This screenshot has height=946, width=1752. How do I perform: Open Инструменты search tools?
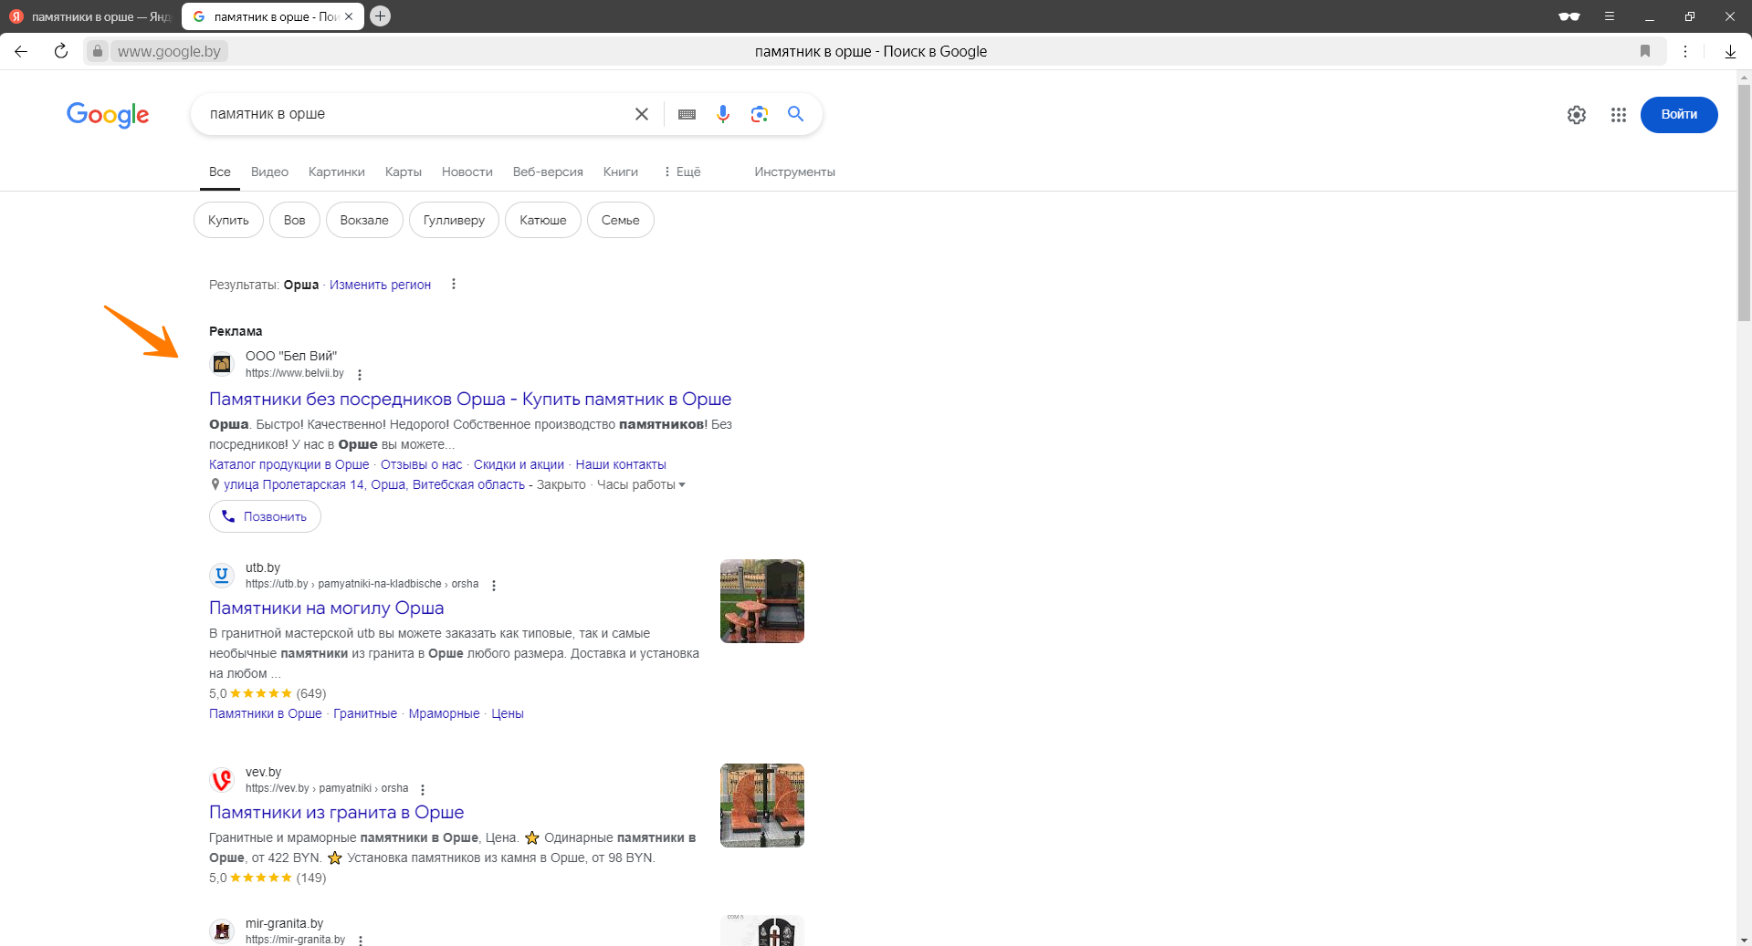click(x=794, y=172)
